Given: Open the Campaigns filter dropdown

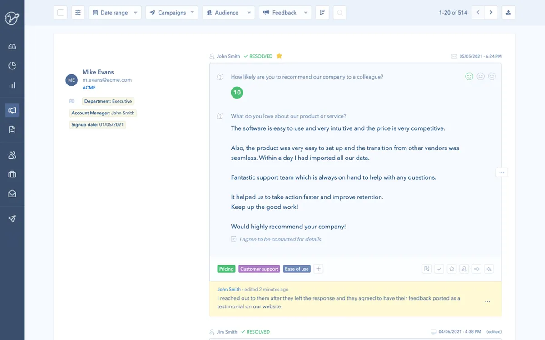Looking at the screenshot, I should [172, 13].
